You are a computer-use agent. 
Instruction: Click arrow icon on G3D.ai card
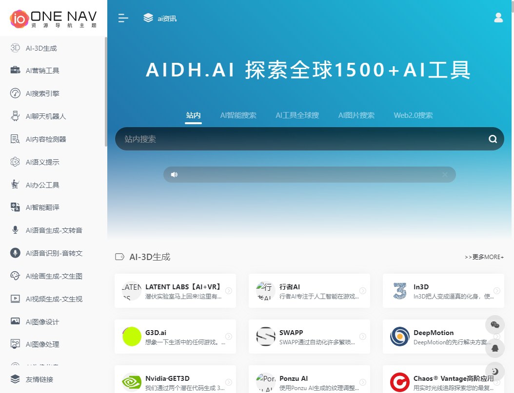click(229, 337)
